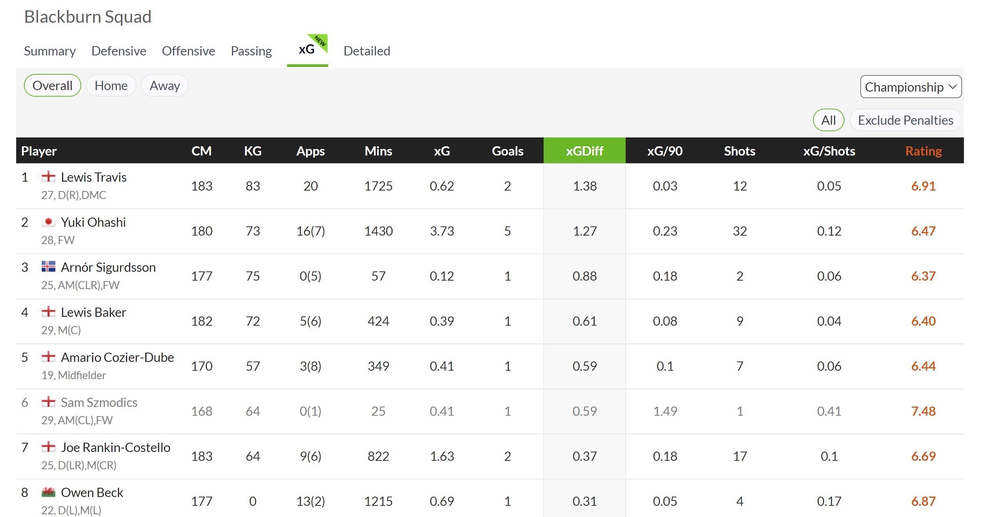Click Sam Szmodics rating 7.48

click(x=923, y=411)
